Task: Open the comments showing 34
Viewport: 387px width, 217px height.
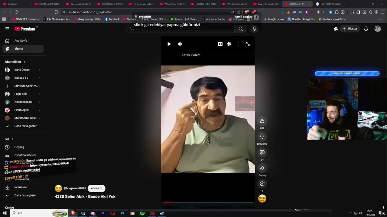Action: tap(262, 152)
